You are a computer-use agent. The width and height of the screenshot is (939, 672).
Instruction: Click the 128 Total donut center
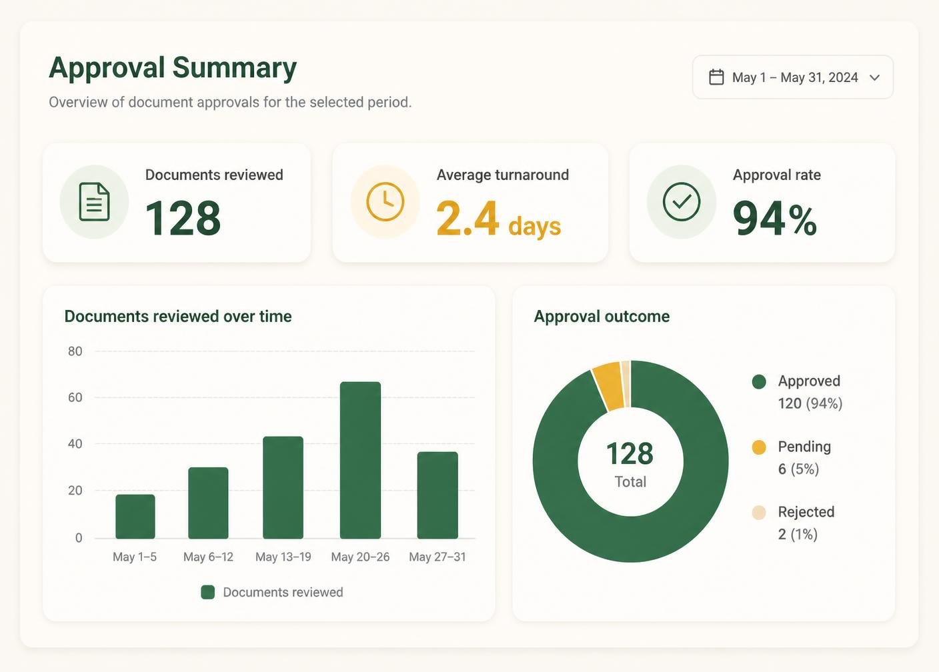(630, 463)
